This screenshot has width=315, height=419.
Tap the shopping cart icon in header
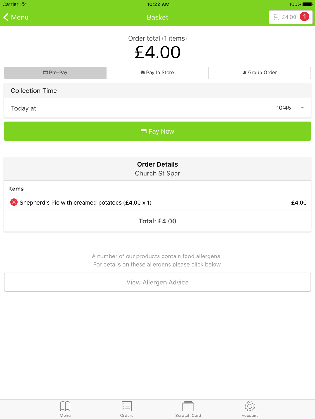point(276,17)
